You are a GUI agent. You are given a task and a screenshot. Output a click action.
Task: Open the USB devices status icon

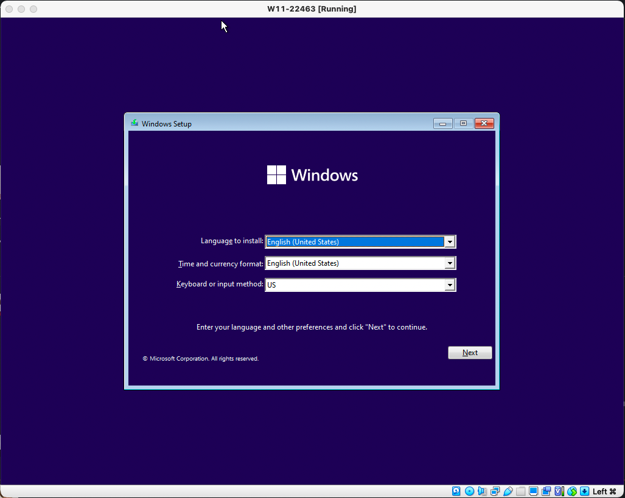[x=508, y=491]
